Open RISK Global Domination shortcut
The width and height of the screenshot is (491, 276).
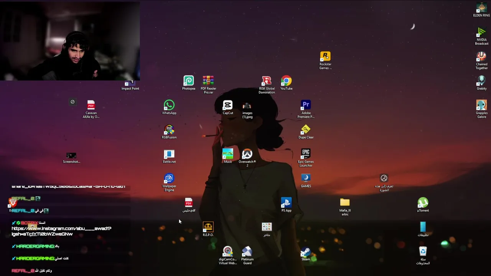(267, 85)
